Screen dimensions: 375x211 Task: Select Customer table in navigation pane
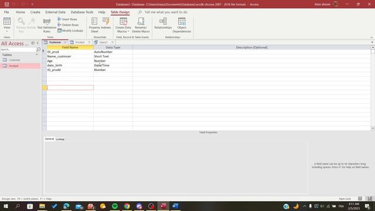coord(21,60)
